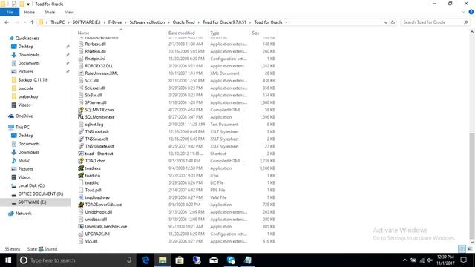Go back with the Back arrow
The width and height of the screenshot is (475, 267).
click(7, 22)
